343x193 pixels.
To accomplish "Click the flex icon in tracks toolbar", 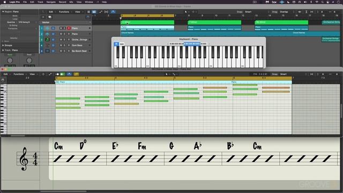I will point(106,12).
